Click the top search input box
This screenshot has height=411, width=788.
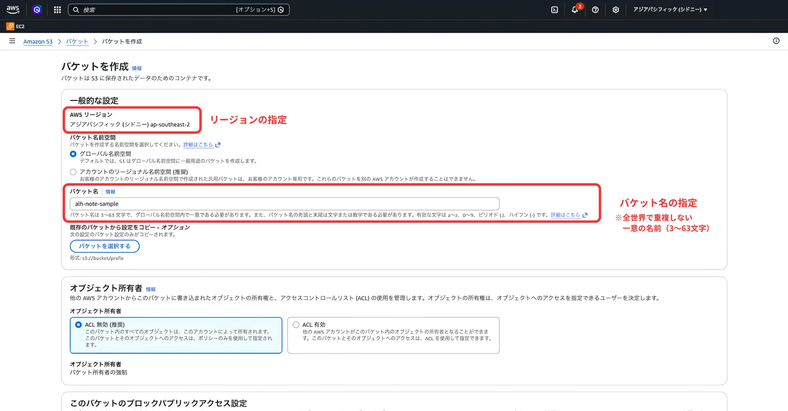(179, 10)
